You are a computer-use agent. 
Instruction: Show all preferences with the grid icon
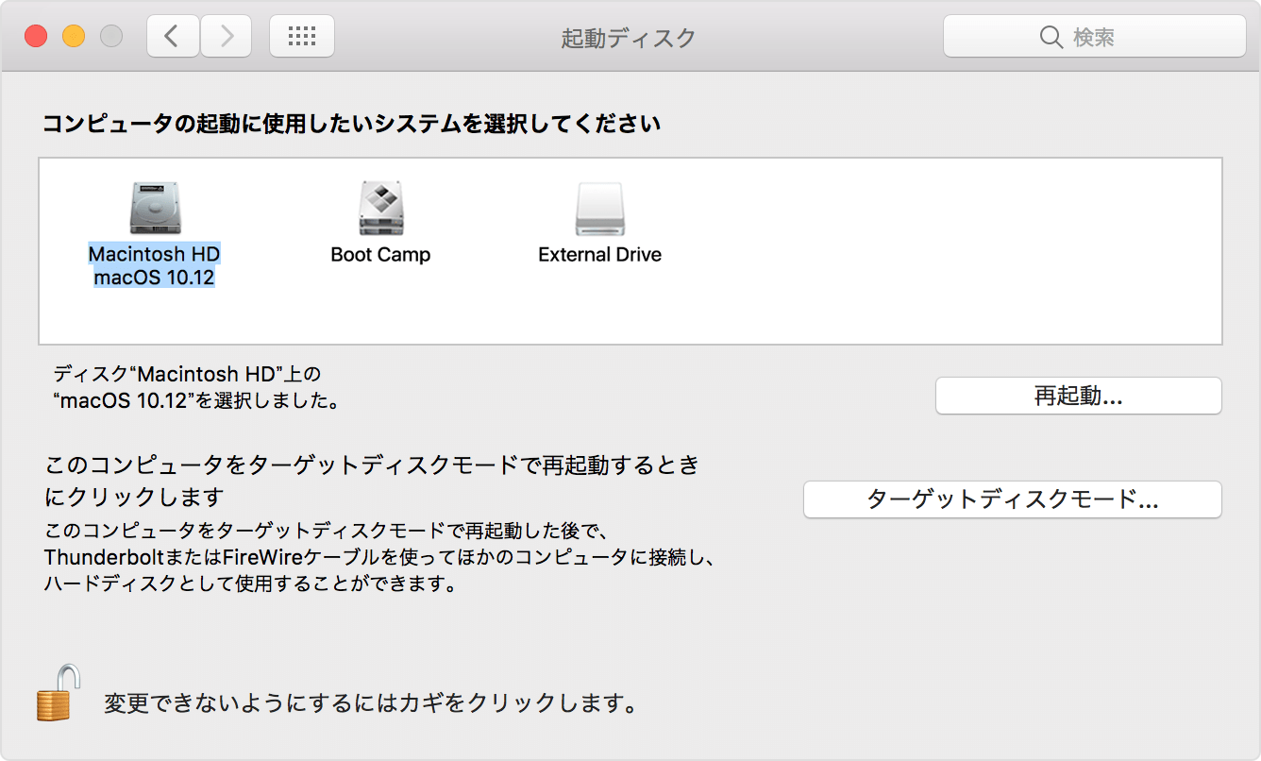(x=302, y=36)
